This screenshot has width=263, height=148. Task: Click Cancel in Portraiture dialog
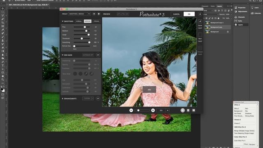point(176,14)
